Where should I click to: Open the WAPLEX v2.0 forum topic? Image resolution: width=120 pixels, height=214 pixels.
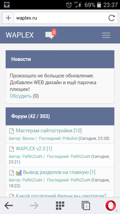(x=34, y=149)
